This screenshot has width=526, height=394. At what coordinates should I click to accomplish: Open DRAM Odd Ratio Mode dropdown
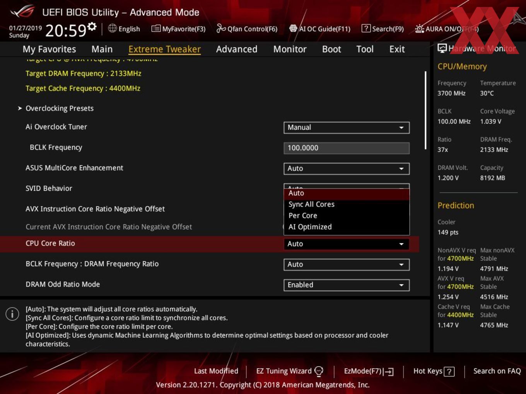(347, 285)
